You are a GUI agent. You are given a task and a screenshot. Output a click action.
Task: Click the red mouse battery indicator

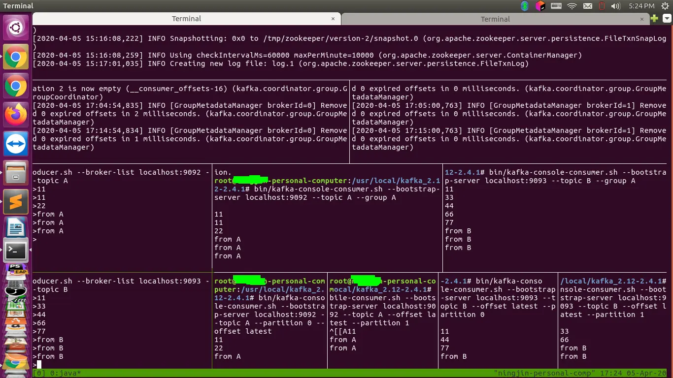tap(602, 6)
